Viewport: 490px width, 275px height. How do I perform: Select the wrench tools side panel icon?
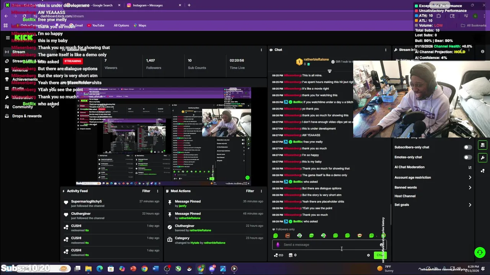coord(482,158)
